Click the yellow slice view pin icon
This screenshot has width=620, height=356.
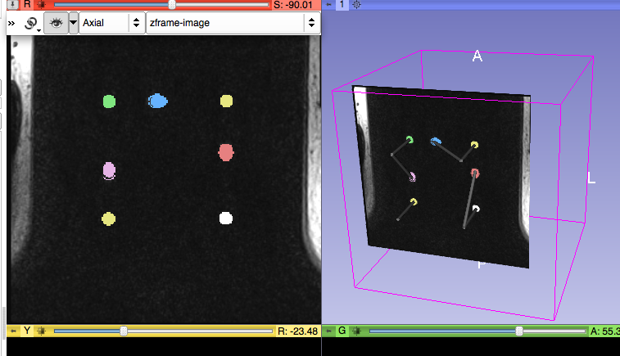click(x=13, y=331)
